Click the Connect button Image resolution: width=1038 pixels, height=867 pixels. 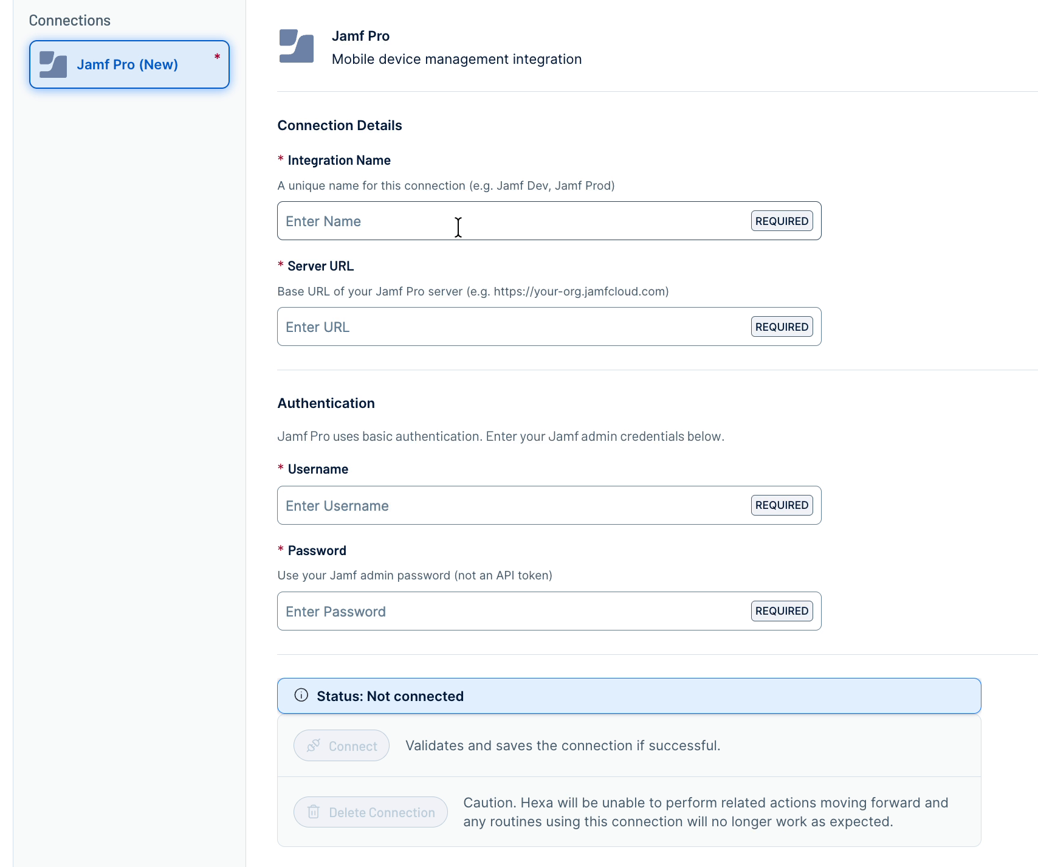(x=342, y=745)
